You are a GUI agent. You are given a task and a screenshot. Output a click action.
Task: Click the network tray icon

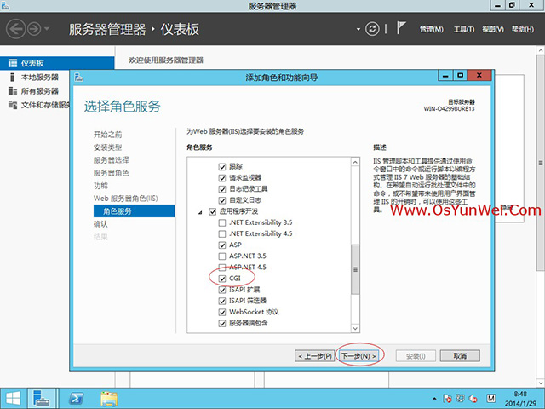pyautogui.click(x=460, y=399)
